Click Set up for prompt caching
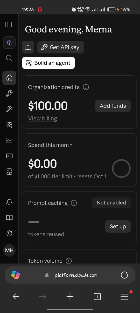This screenshot has height=313, width=140. [118, 226]
